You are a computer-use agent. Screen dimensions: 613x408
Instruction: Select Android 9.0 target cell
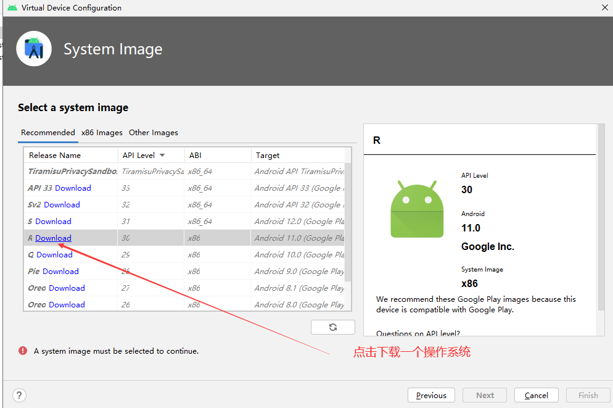tap(298, 272)
